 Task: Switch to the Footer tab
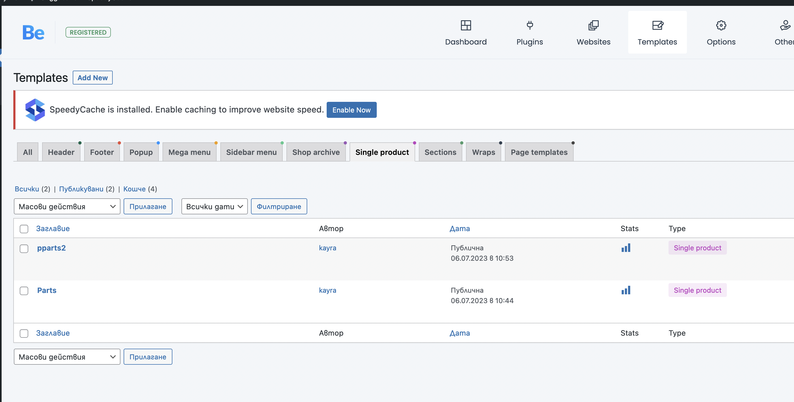click(102, 152)
